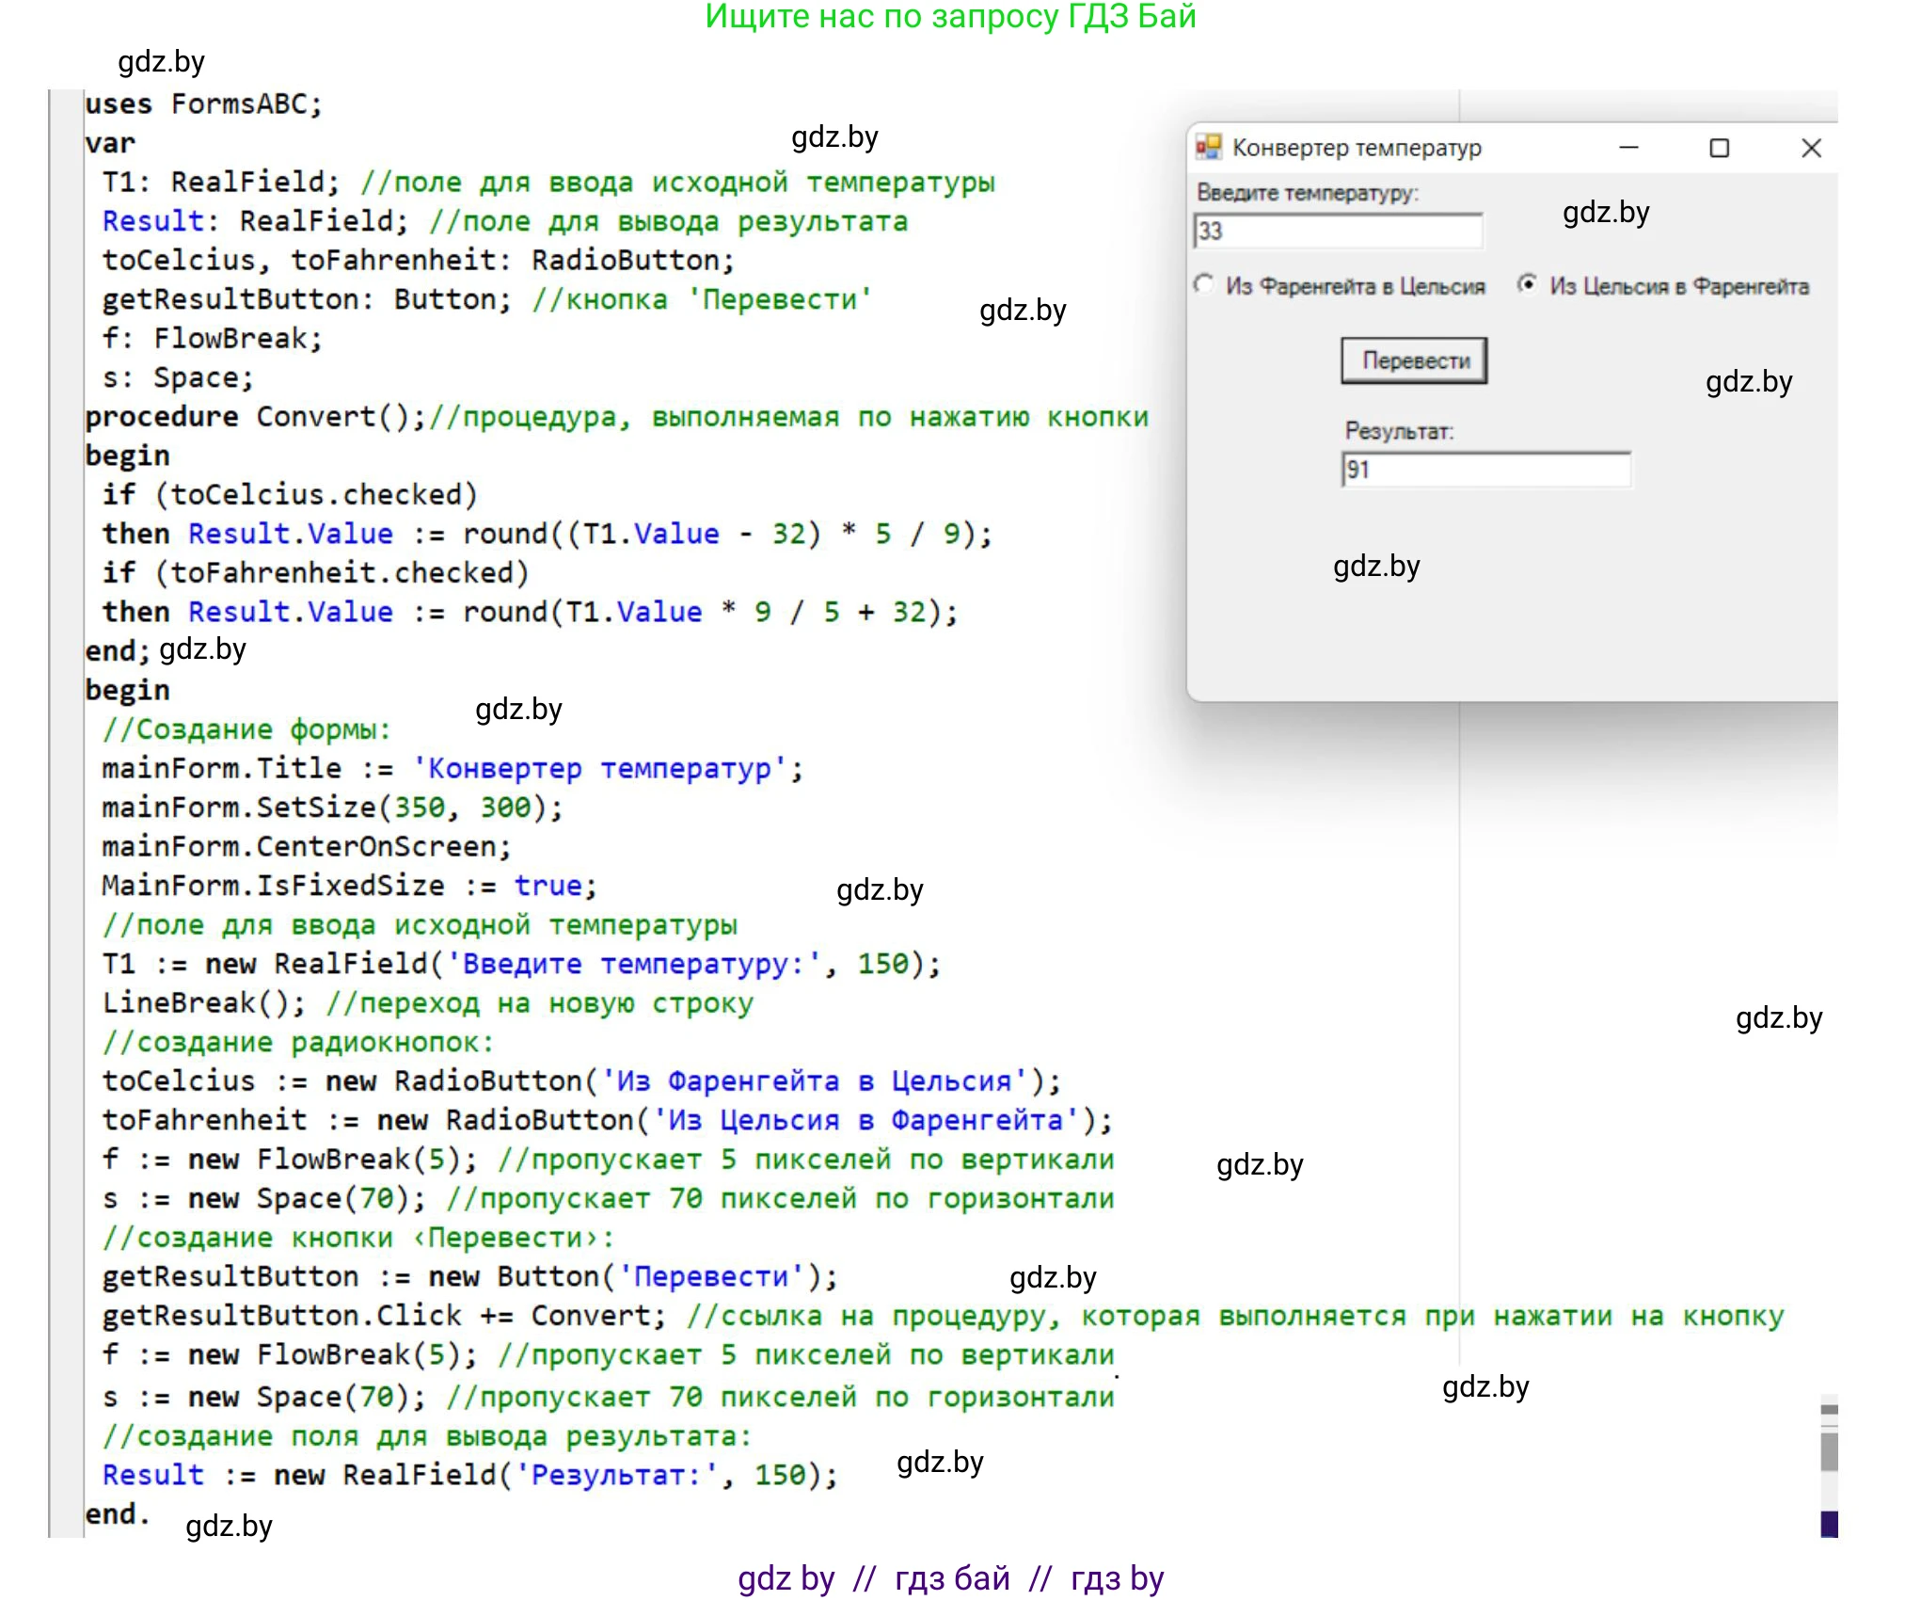The height and width of the screenshot is (1600, 1905).
Task: Click the purple 'gdz by // гдз бай' footer text
Action: pyautogui.click(x=950, y=1578)
